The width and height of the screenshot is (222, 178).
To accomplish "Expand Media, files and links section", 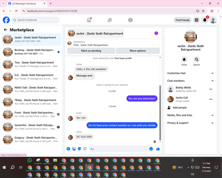I will pos(190,115).
